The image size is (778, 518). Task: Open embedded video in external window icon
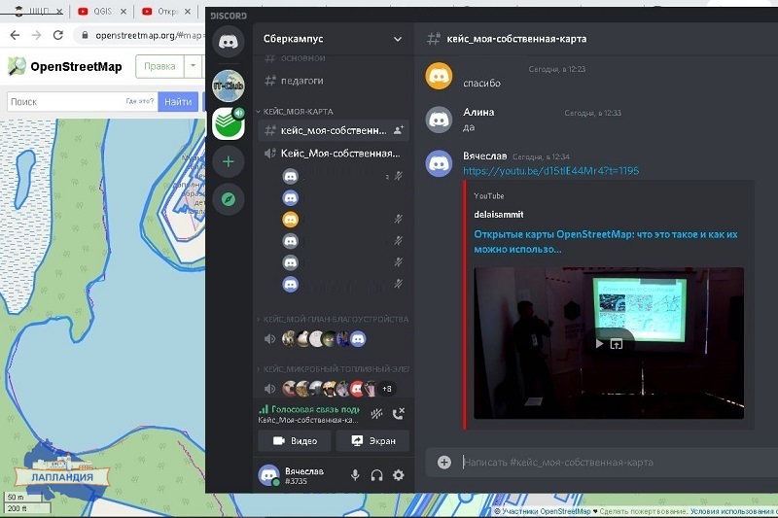pos(617,343)
